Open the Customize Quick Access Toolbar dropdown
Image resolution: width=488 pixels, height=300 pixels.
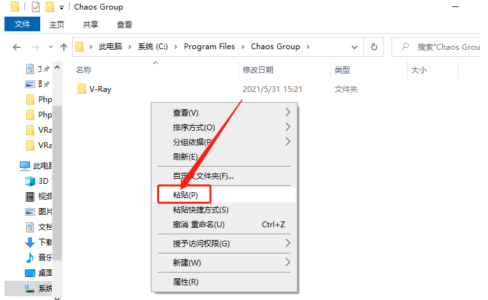(x=61, y=8)
